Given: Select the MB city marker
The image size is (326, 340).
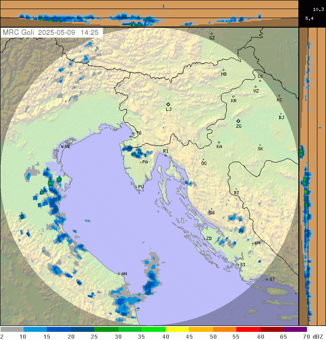Looking at the screenshot, I should click(x=223, y=70).
